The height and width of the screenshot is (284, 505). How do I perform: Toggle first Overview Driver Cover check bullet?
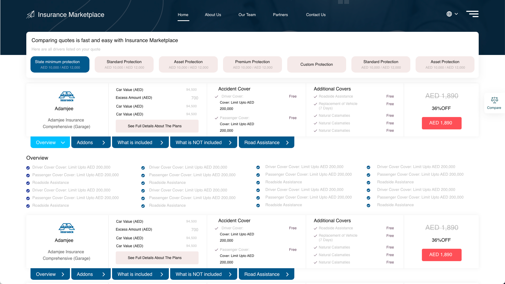point(28,168)
